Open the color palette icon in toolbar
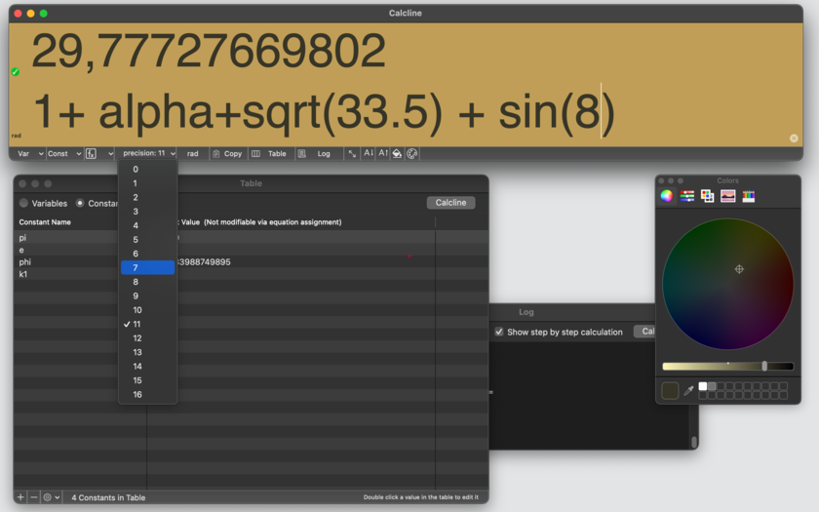The height and width of the screenshot is (512, 819). [412, 154]
